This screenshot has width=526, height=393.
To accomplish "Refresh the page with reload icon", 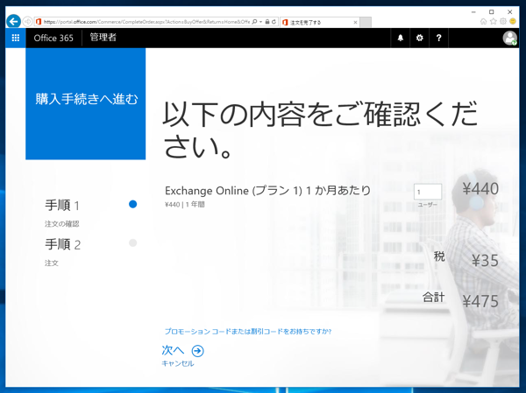I will [274, 22].
